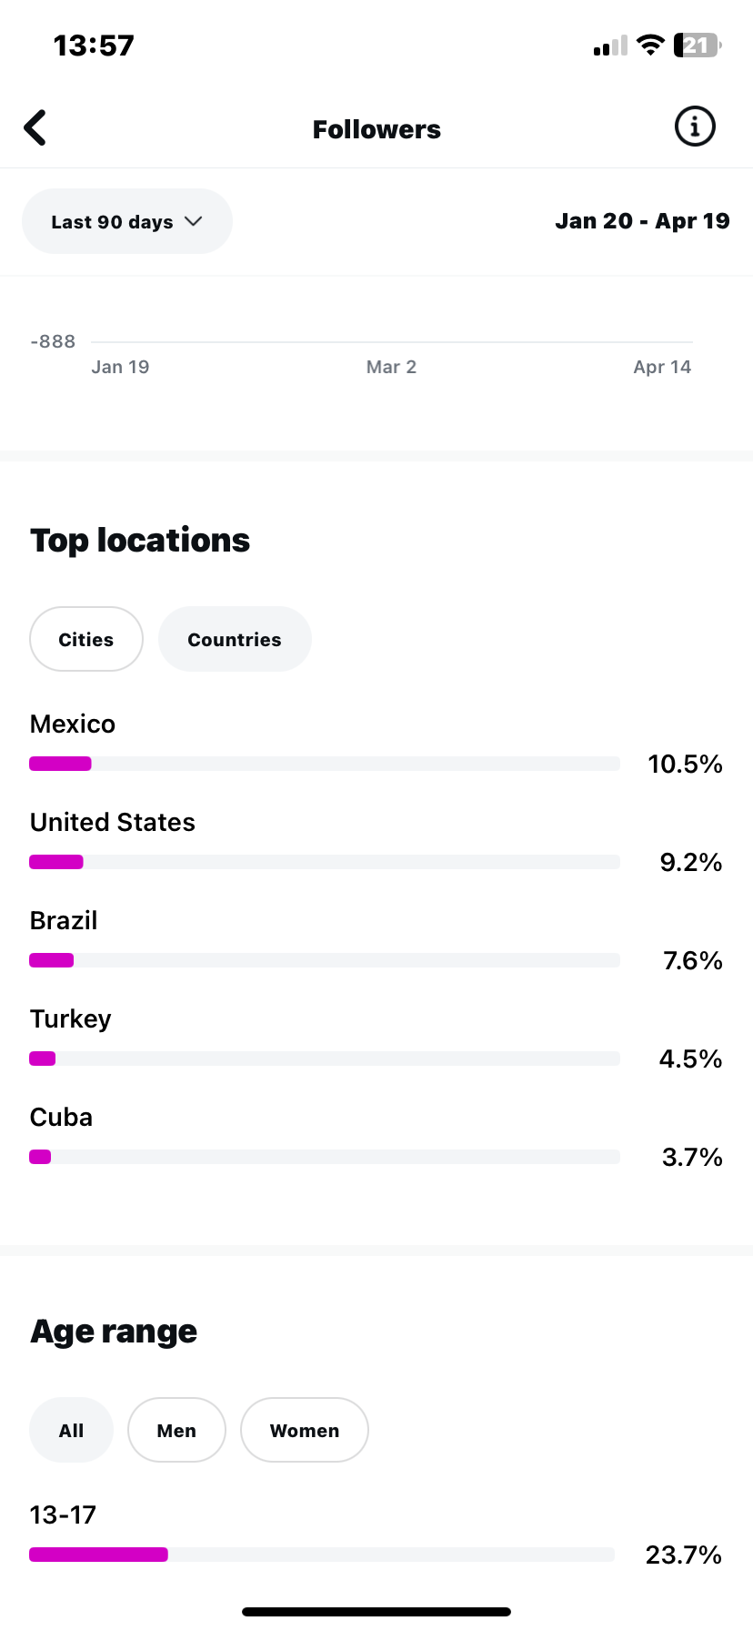
Task: Tap the Jan 20 - Apr 19 date range
Action: pos(642,221)
